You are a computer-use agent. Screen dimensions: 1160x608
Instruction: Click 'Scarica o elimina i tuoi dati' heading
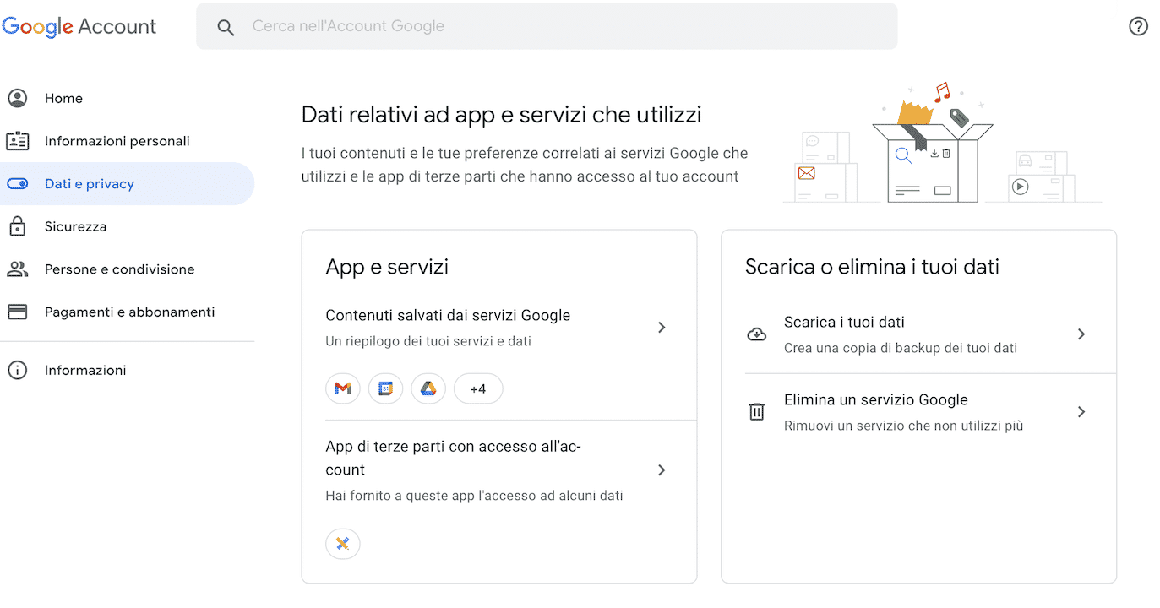click(872, 267)
